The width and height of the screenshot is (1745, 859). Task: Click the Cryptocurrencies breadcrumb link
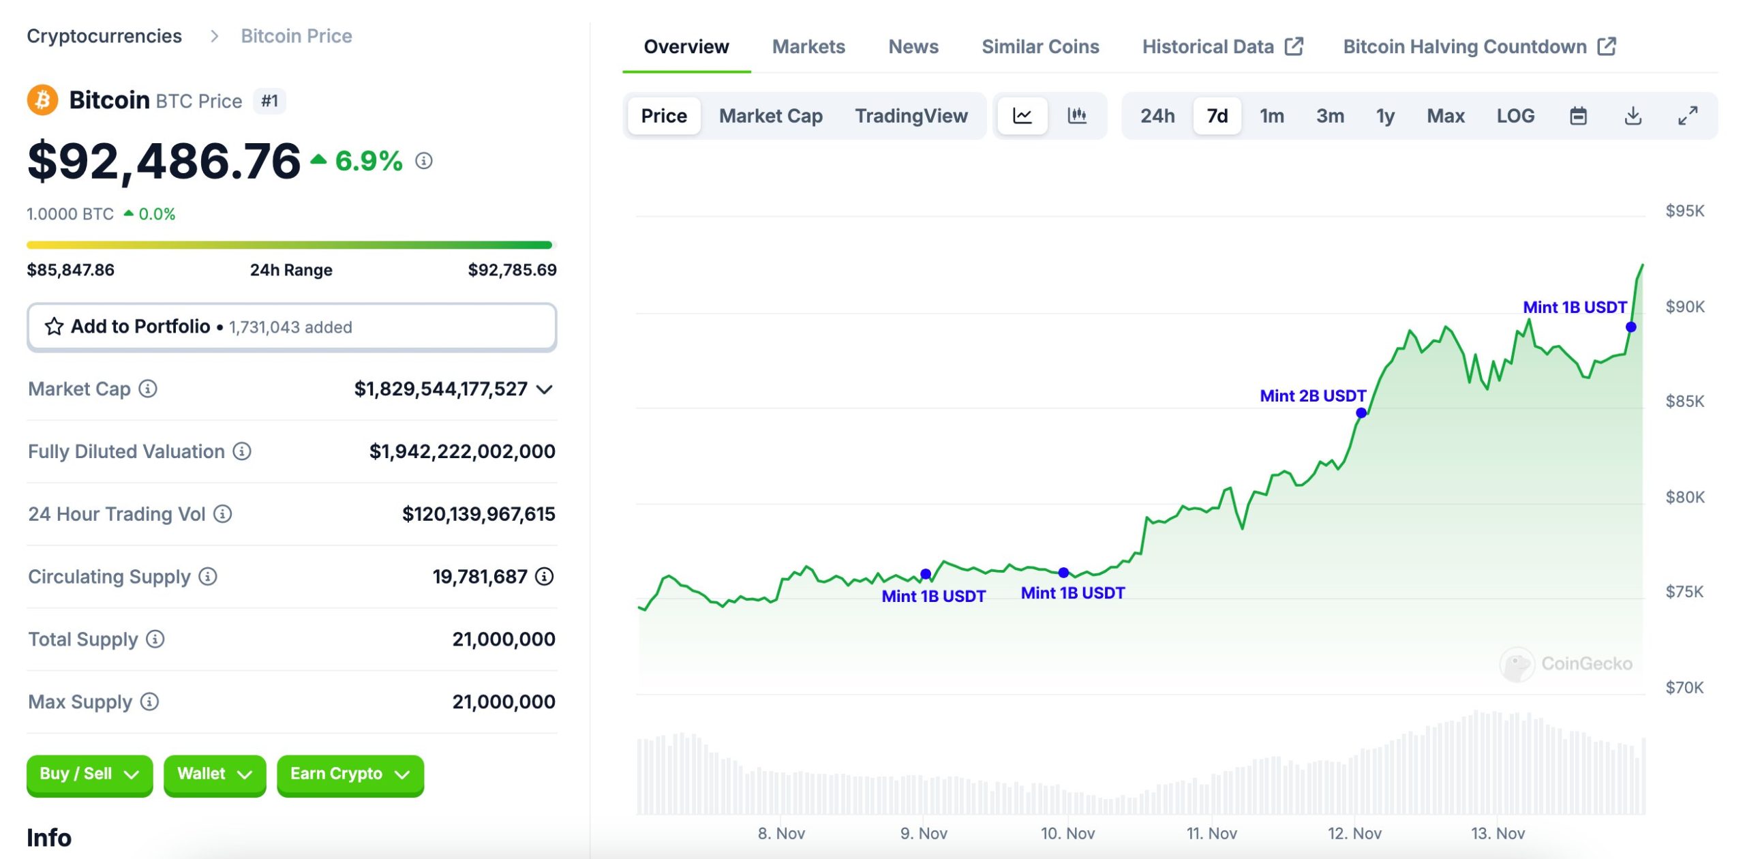[x=104, y=35]
